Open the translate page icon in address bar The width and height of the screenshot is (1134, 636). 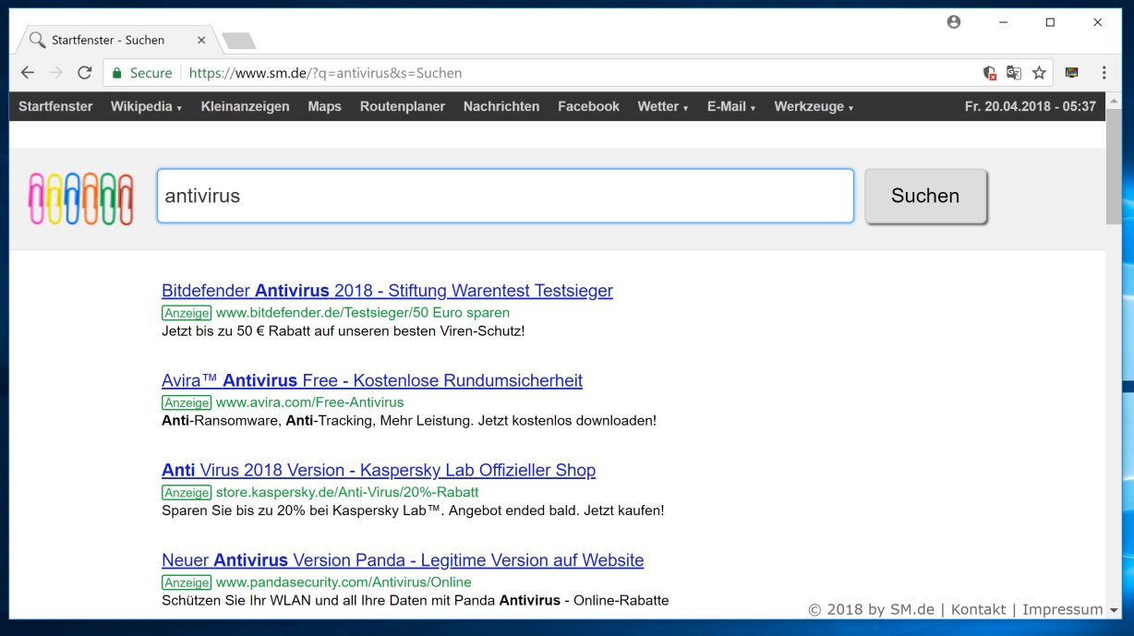click(1014, 73)
